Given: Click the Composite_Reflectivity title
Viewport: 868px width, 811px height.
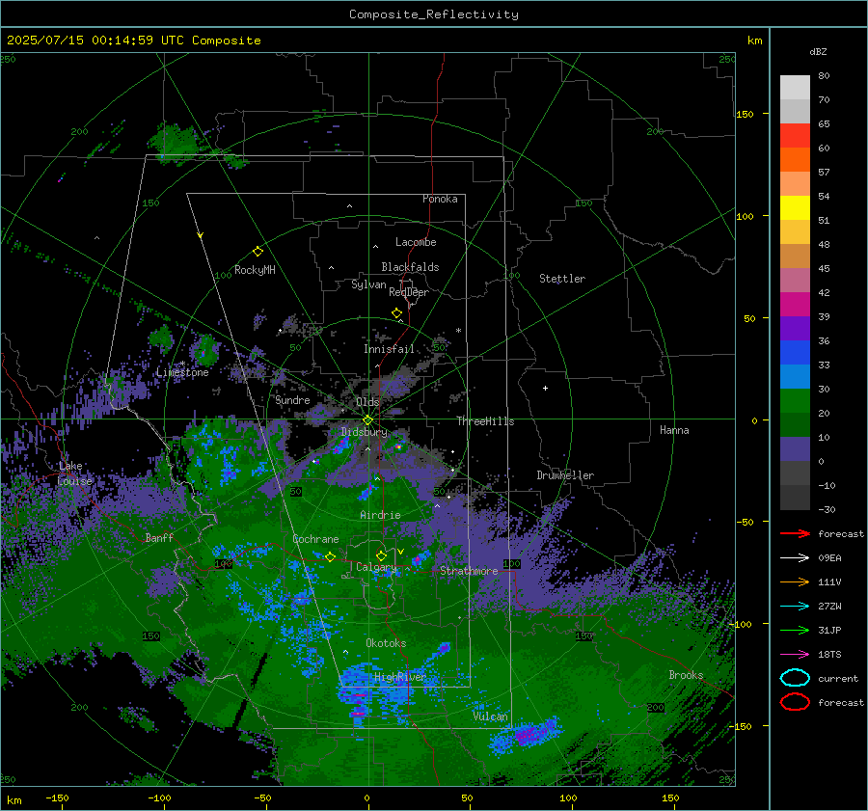Looking at the screenshot, I should [434, 14].
